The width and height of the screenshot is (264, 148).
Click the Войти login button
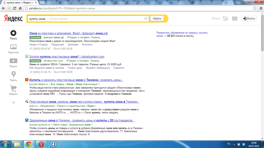point(249,18)
